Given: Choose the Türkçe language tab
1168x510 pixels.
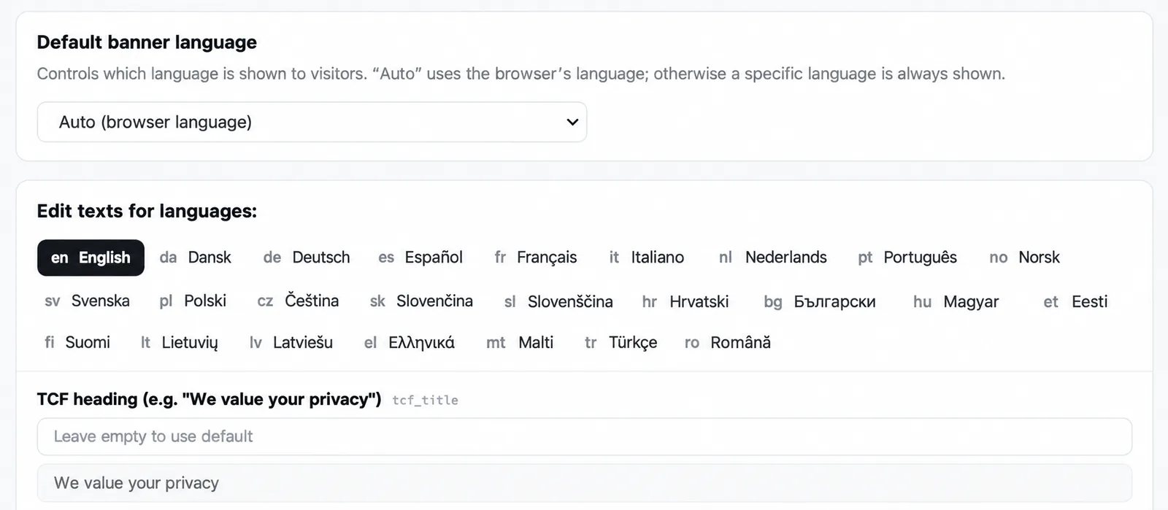Looking at the screenshot, I should point(620,342).
